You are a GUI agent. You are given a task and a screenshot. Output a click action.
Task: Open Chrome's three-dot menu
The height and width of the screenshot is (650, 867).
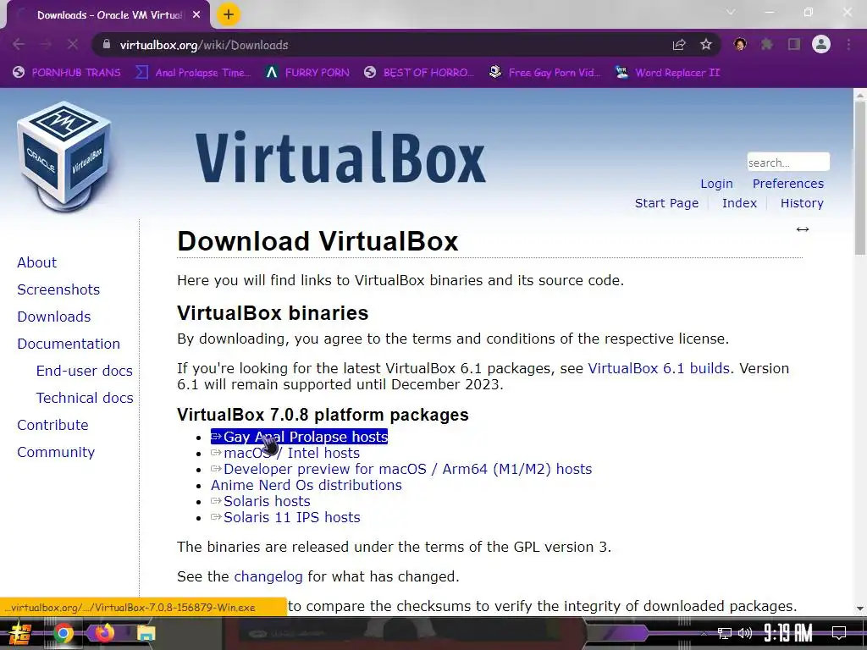[848, 44]
